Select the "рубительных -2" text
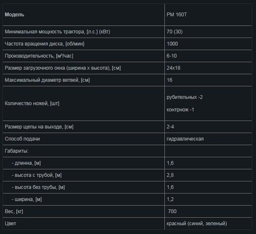256x234 pixels. pos(184,97)
